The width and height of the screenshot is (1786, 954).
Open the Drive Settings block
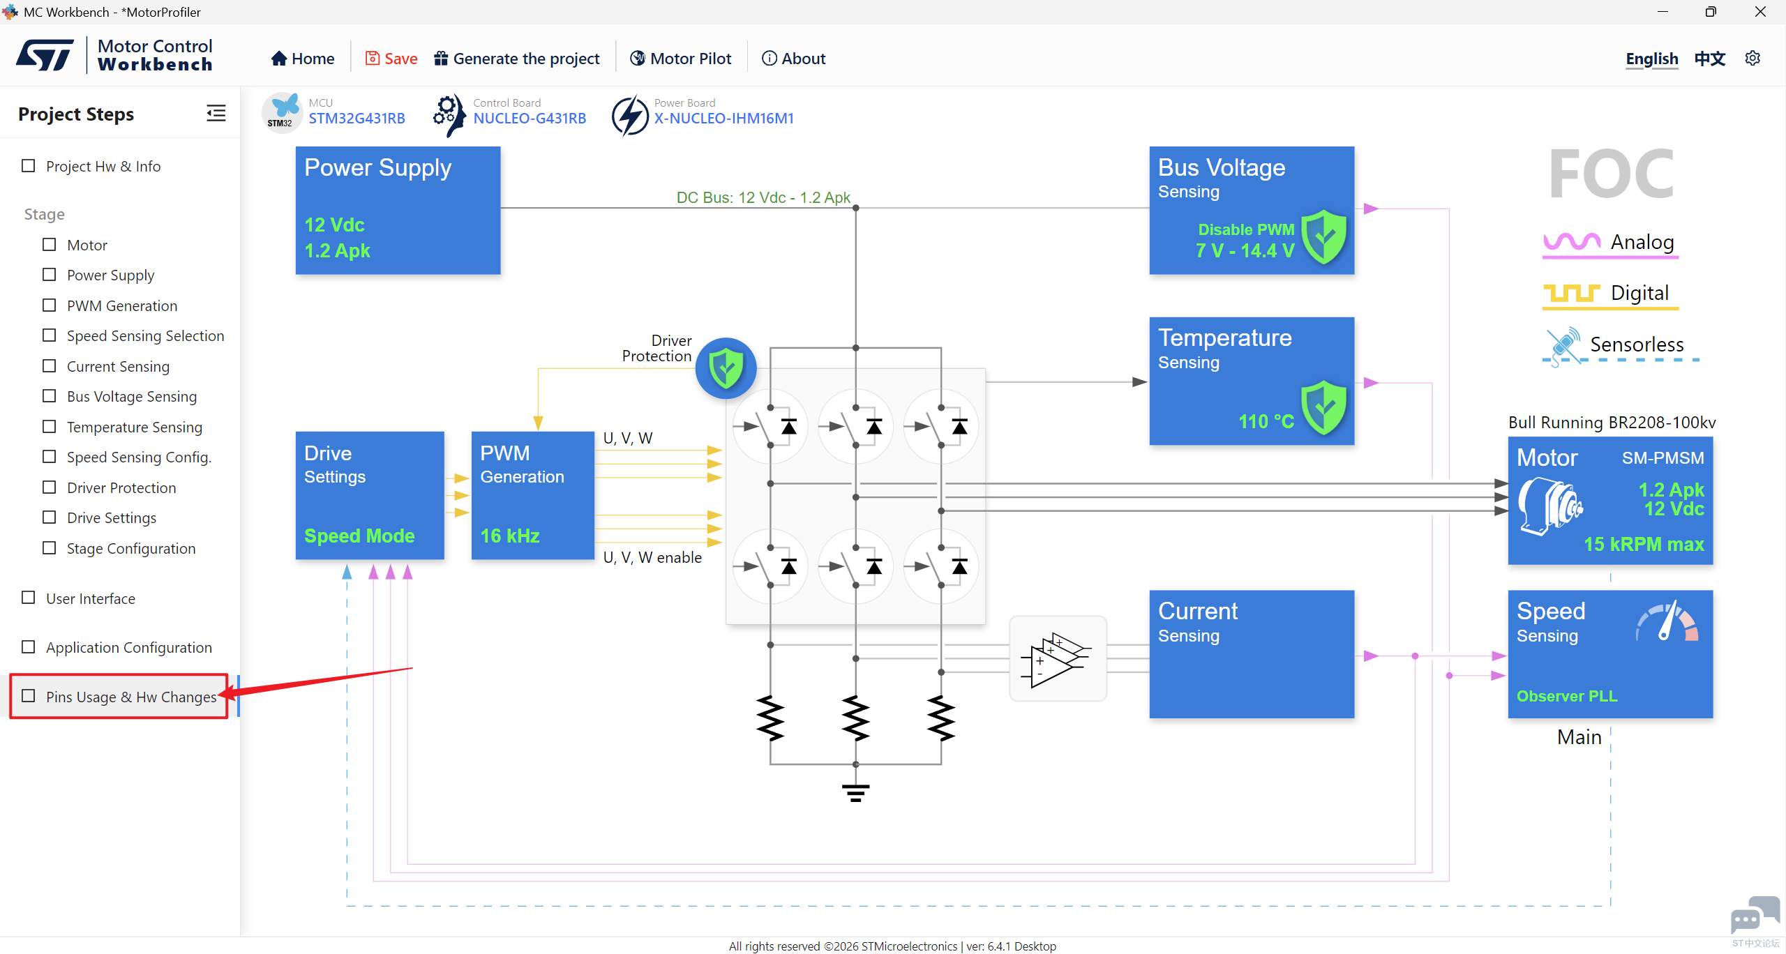370,495
